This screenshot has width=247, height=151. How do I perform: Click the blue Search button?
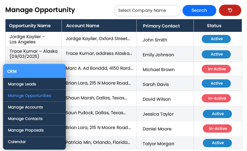199,10
